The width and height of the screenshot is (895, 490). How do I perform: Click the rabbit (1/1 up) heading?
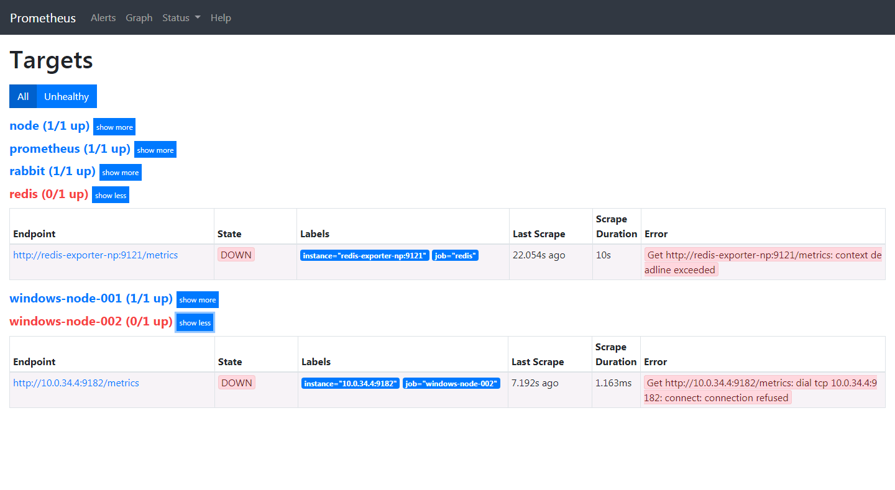(x=53, y=171)
